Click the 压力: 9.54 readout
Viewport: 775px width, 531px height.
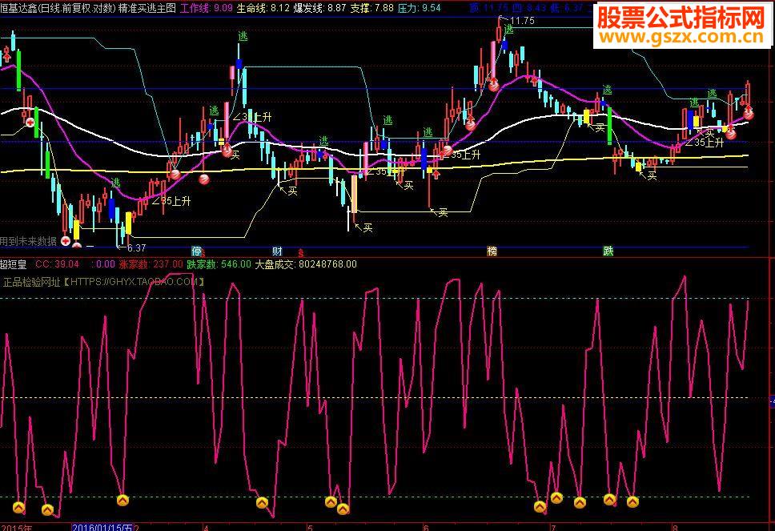point(420,8)
